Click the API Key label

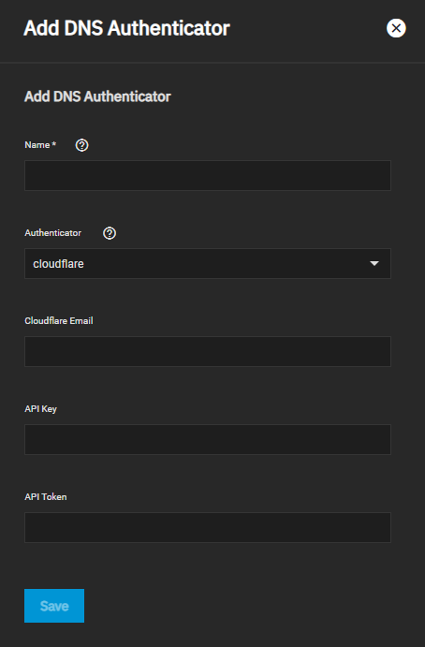(x=41, y=409)
